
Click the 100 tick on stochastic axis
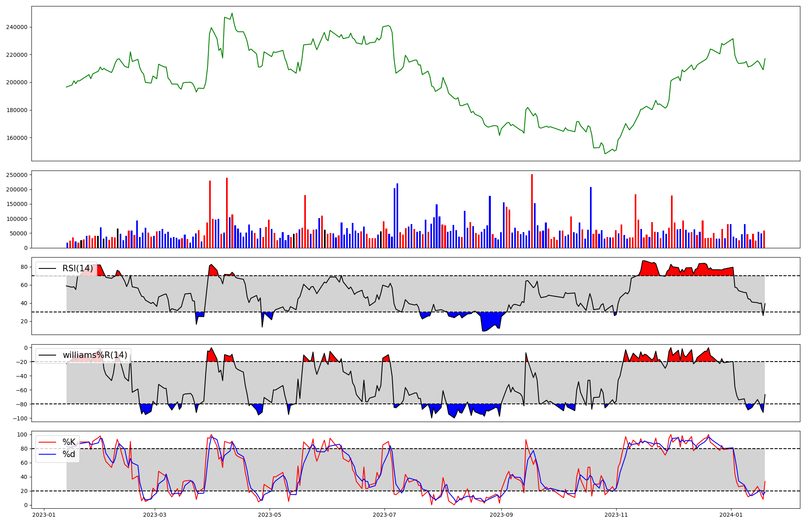(22, 435)
